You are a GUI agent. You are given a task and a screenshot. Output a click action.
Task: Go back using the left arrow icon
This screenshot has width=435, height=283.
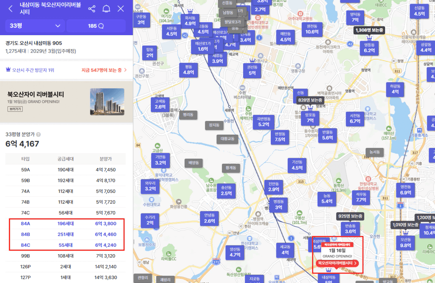[x=10, y=9]
